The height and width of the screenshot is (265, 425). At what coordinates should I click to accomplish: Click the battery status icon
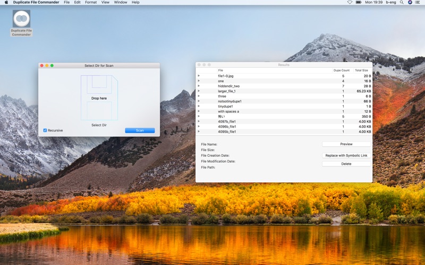pyautogui.click(x=359, y=2)
